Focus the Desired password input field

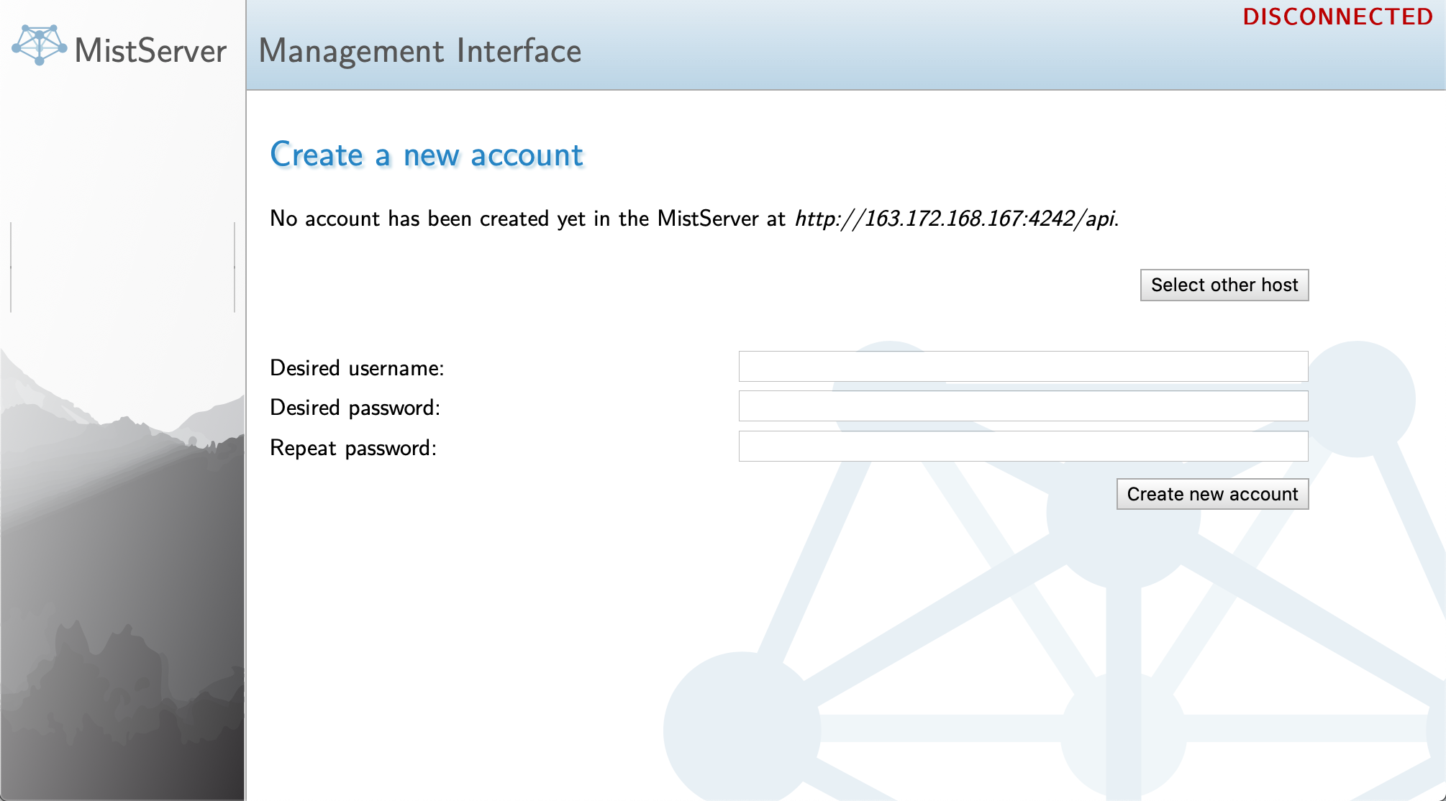point(1022,406)
